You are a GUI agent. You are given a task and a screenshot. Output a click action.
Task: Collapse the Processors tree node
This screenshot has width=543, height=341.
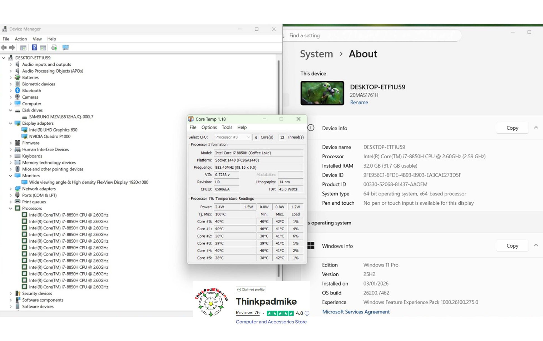[11, 208]
